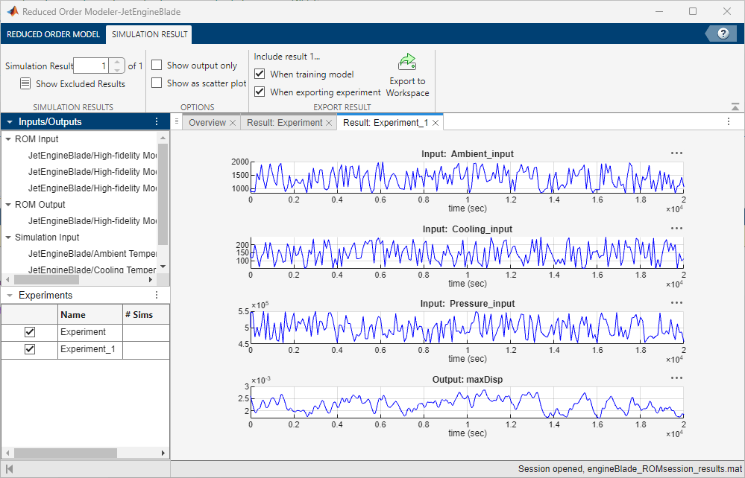Enable Show output only option
The width and height of the screenshot is (745, 478).
point(156,65)
